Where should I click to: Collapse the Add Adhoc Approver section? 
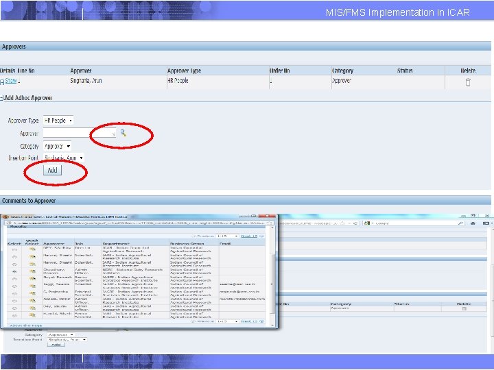1,98
